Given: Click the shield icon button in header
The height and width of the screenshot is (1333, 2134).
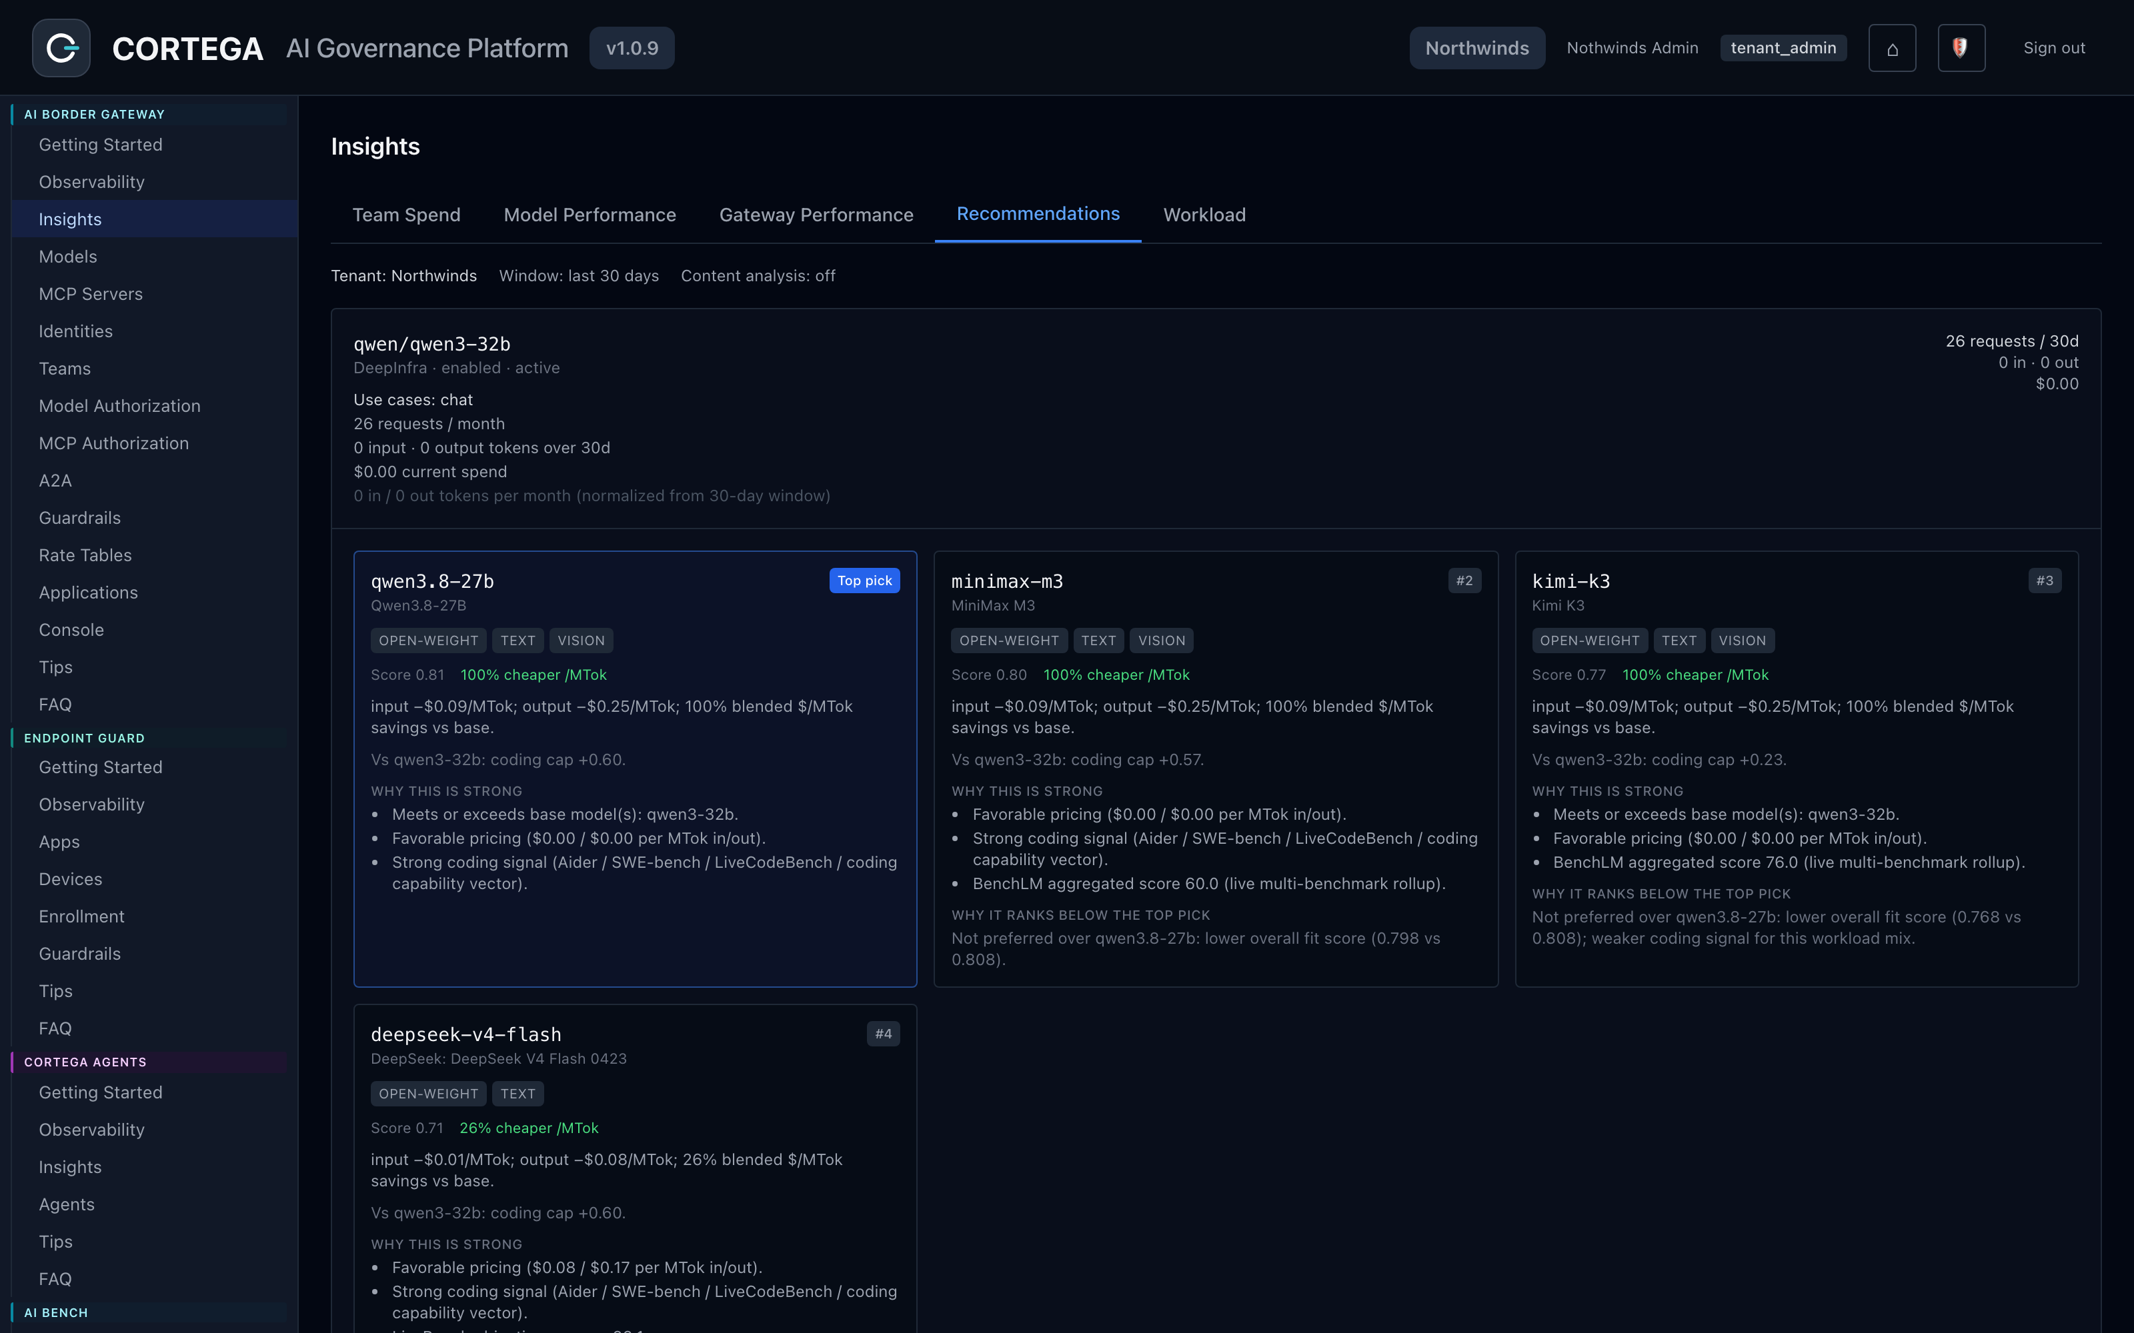Looking at the screenshot, I should (x=1961, y=49).
